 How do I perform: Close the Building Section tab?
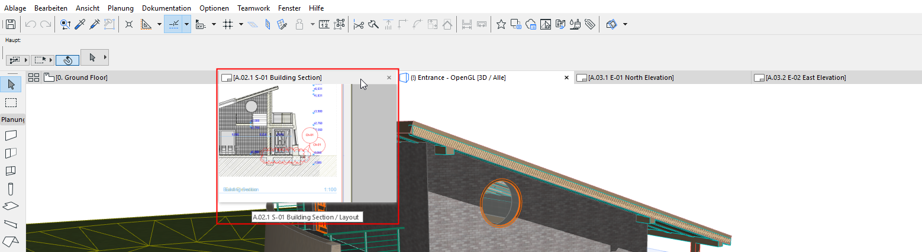pos(389,77)
